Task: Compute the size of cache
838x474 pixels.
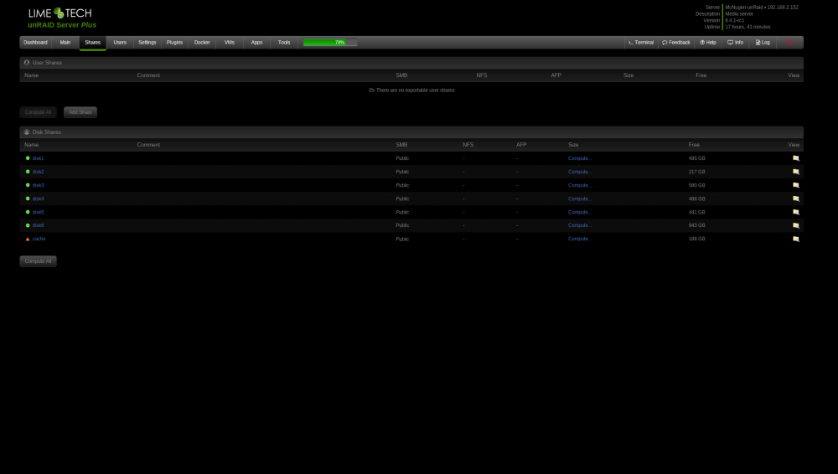Action: [579, 239]
